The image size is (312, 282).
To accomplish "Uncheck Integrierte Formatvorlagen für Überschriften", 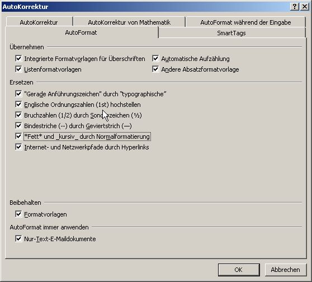I will [x=18, y=59].
